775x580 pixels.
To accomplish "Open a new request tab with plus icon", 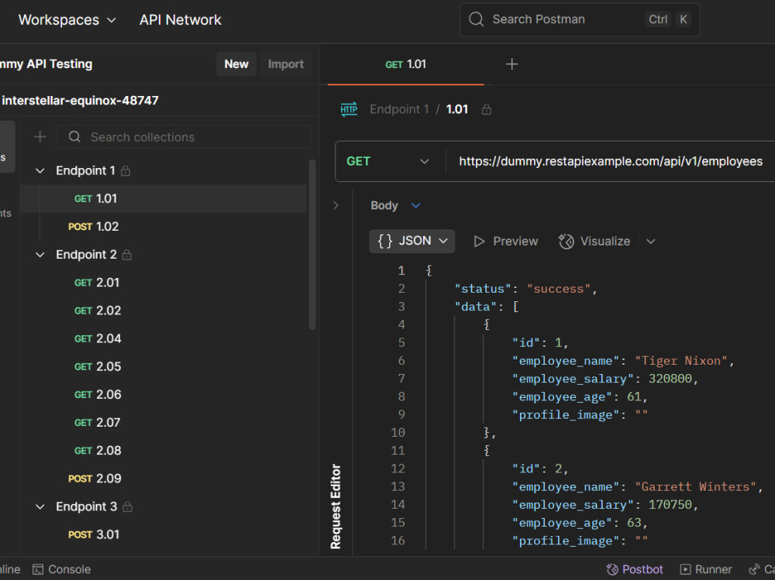I will [x=512, y=64].
